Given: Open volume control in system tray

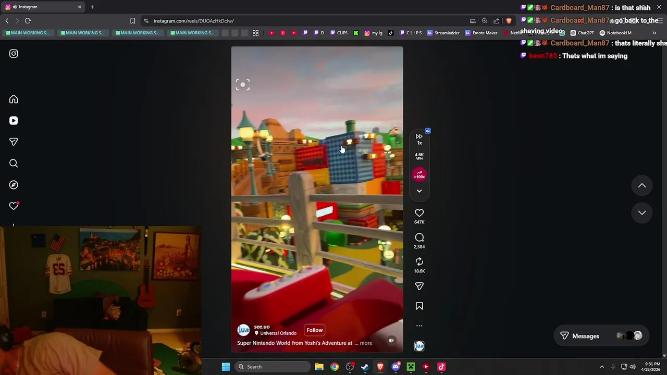Looking at the screenshot, I should point(633,367).
